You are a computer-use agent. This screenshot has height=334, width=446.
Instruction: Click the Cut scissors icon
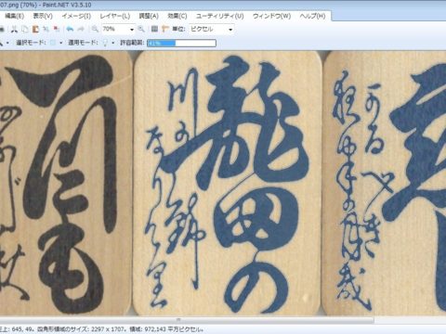(14, 29)
